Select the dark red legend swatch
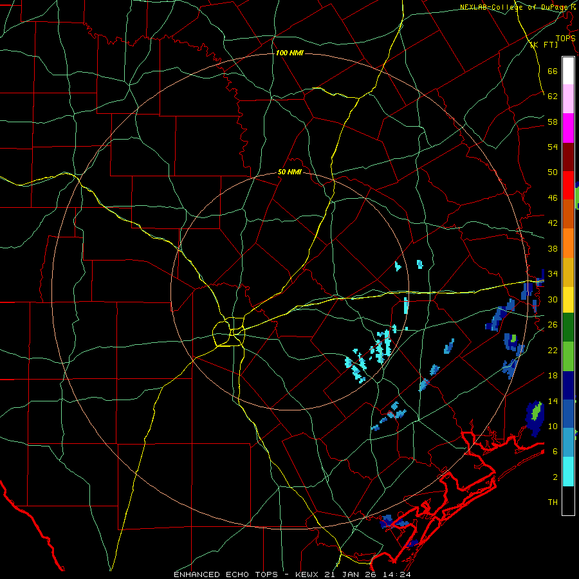 568,156
